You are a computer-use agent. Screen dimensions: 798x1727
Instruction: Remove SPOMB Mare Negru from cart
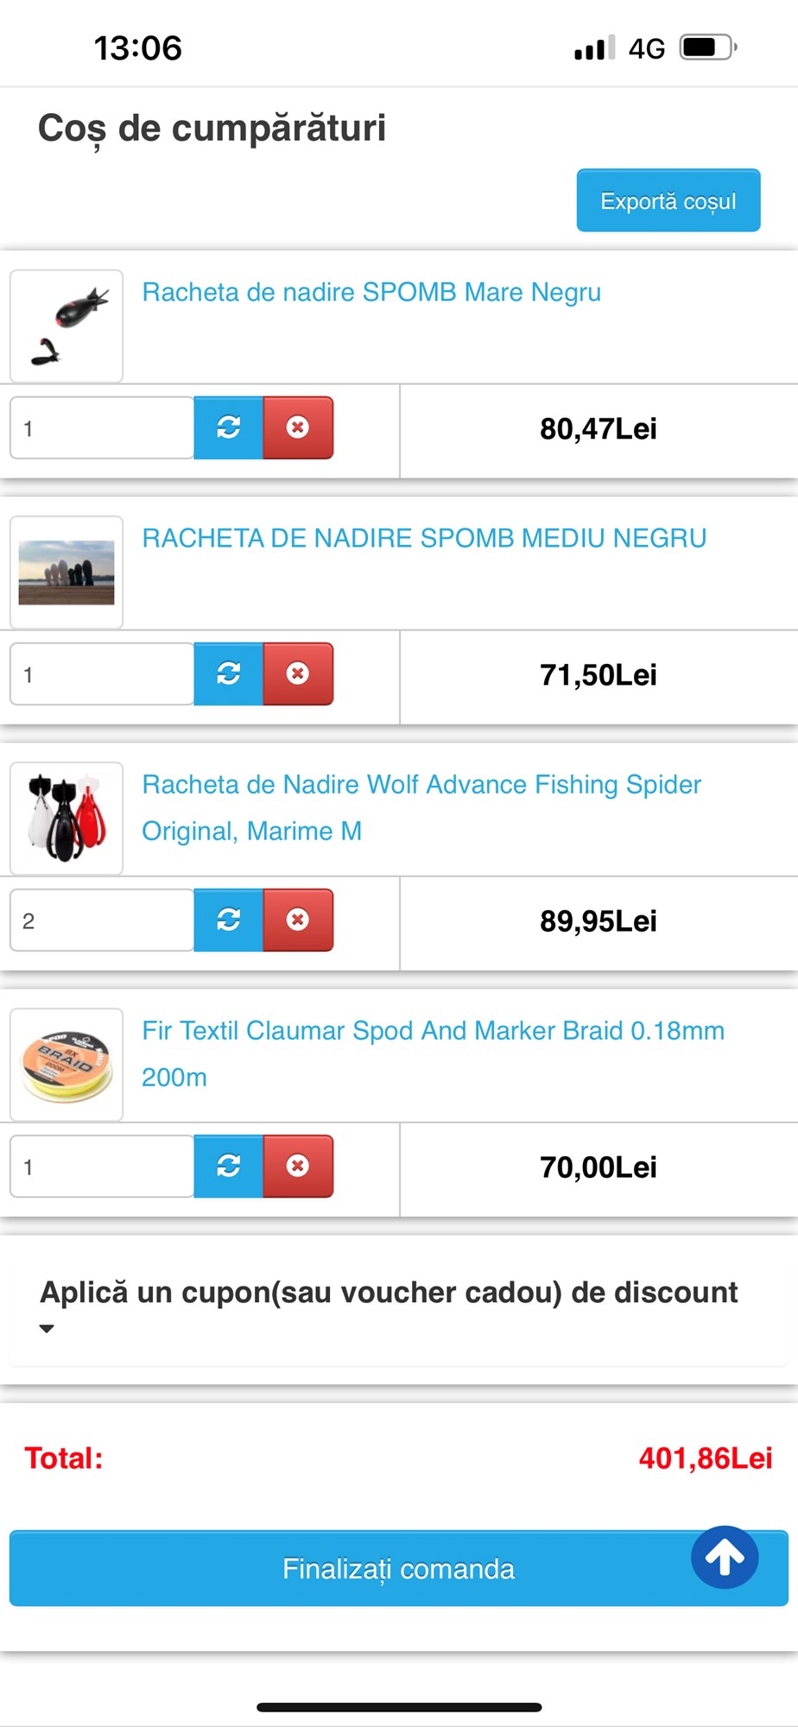pyautogui.click(x=298, y=427)
